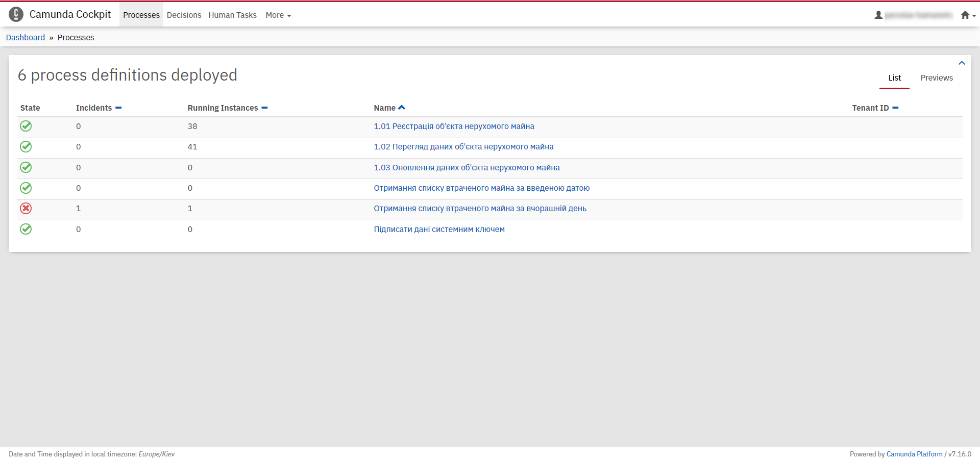
Task: Click the user profile icon
Action: [878, 15]
